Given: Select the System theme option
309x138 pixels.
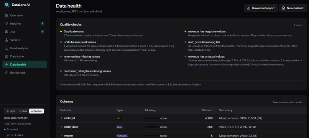Looking at the screenshot, I should pyautogui.click(x=36, y=111).
